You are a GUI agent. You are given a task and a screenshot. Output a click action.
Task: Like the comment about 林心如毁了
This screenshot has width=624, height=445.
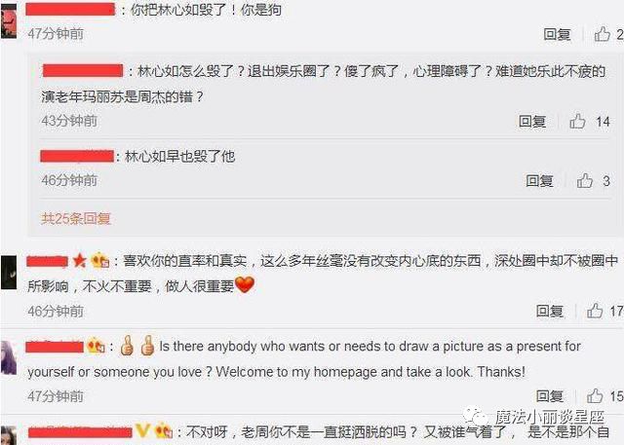[603, 34]
